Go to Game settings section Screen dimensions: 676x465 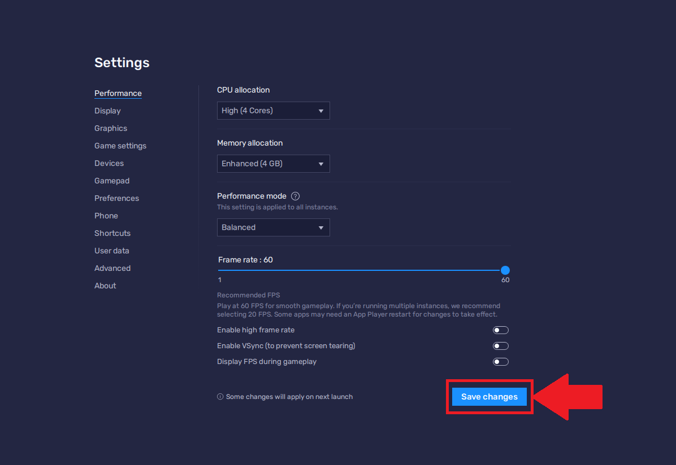coord(120,146)
